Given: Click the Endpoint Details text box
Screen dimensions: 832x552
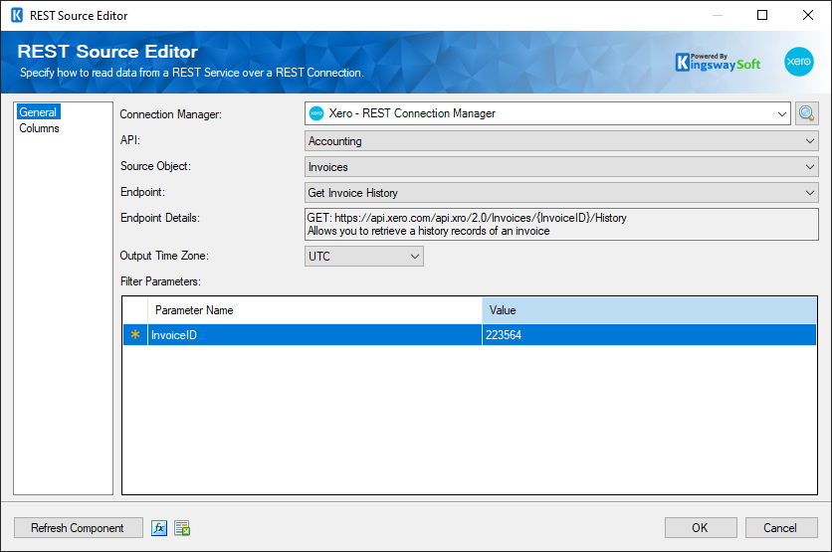Looking at the screenshot, I should [561, 225].
